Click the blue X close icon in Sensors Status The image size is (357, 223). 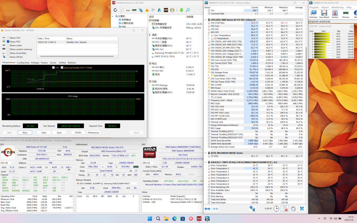(302, 208)
